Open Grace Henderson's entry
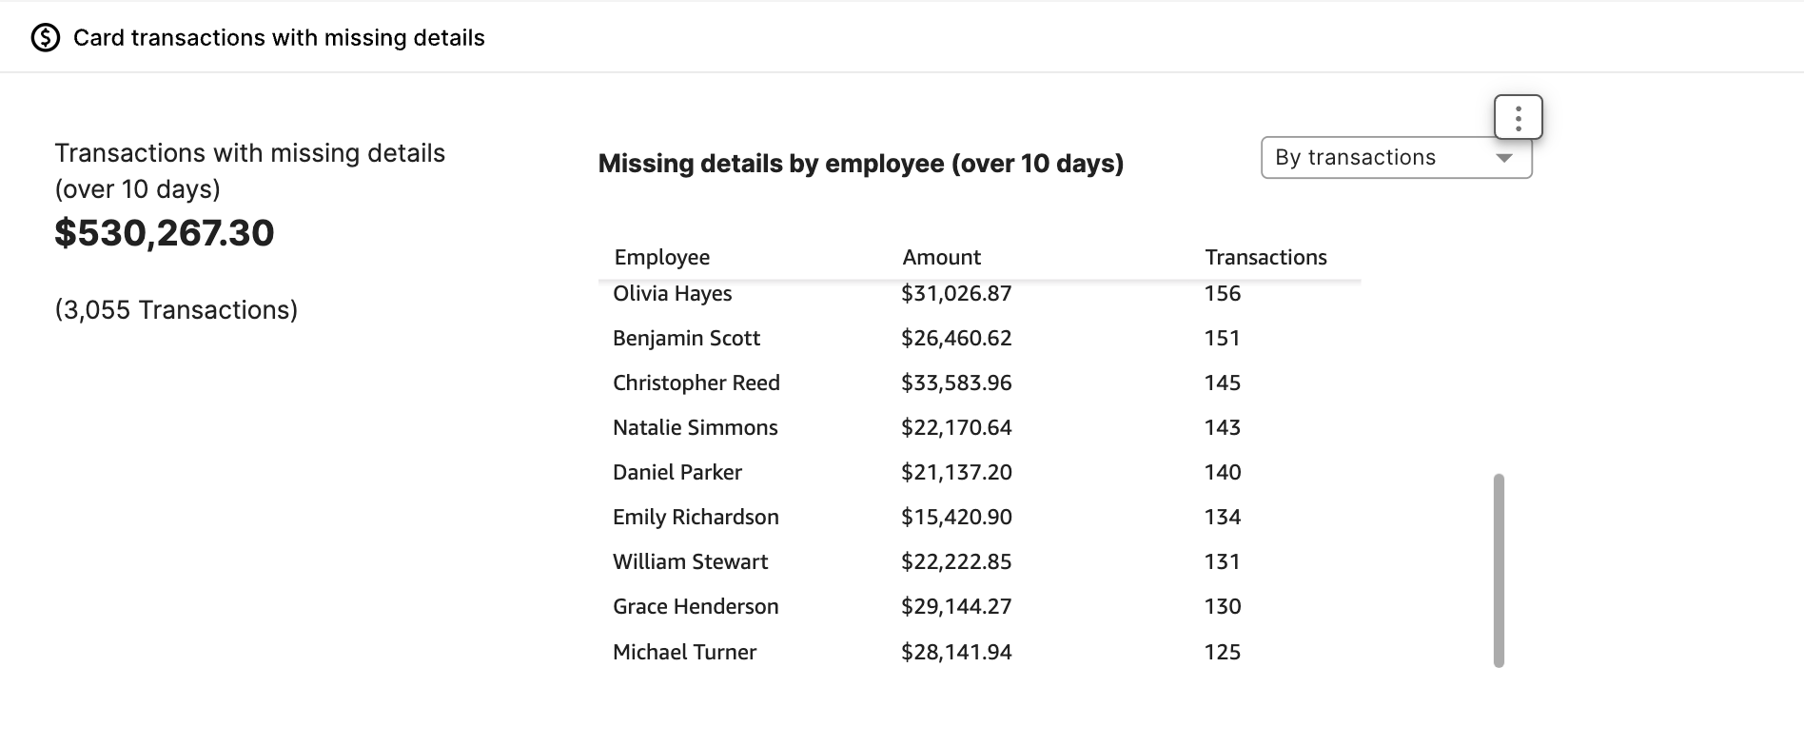This screenshot has height=746, width=1804. click(979, 606)
